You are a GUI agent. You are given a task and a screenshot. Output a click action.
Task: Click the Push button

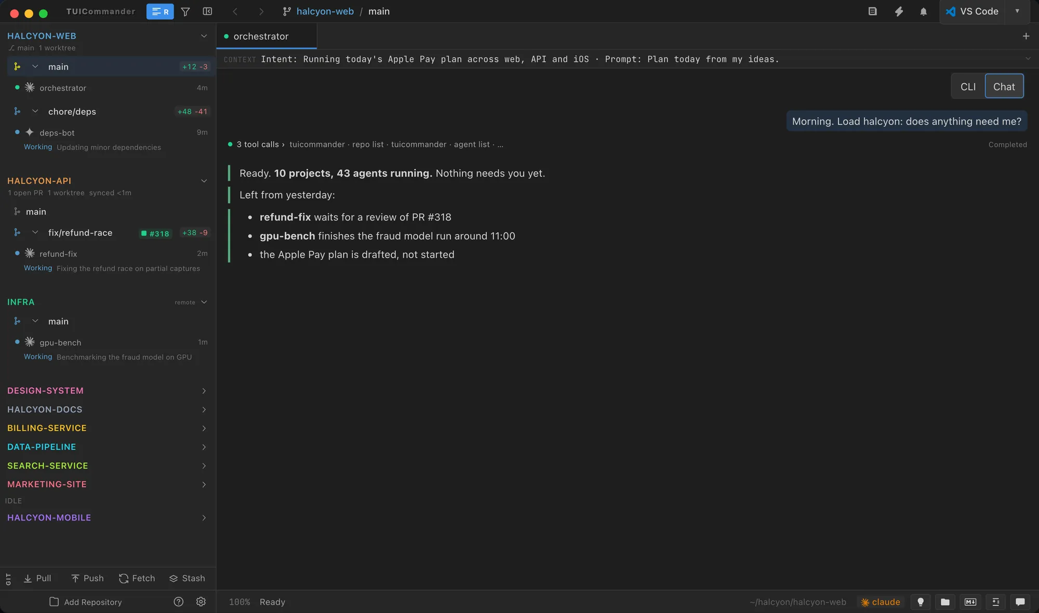pyautogui.click(x=87, y=579)
